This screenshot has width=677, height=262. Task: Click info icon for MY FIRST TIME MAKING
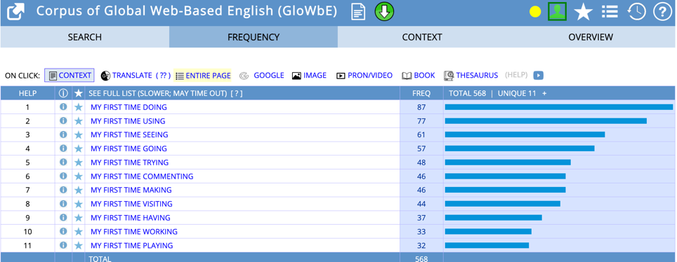[x=63, y=190]
